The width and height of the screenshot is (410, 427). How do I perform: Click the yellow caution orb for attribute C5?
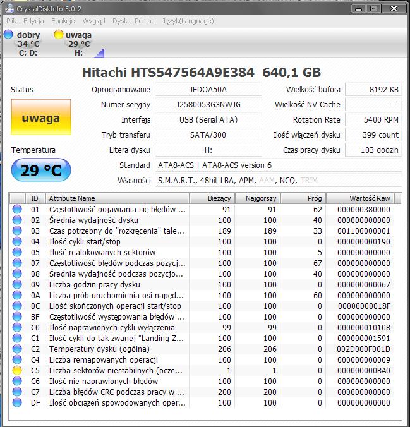click(17, 370)
